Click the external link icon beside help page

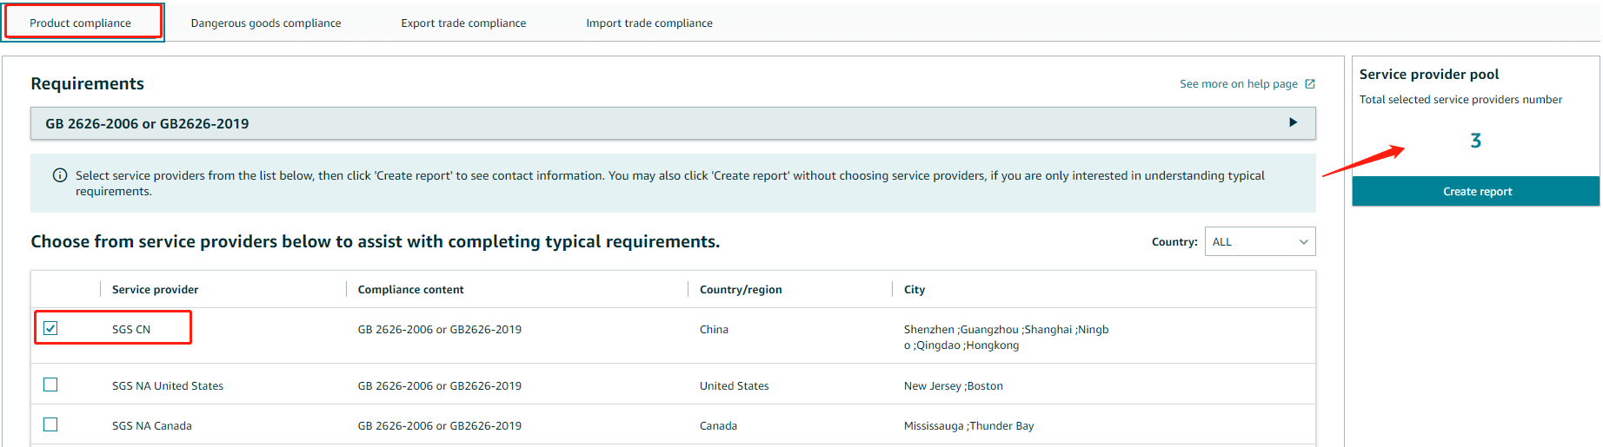tap(1310, 84)
